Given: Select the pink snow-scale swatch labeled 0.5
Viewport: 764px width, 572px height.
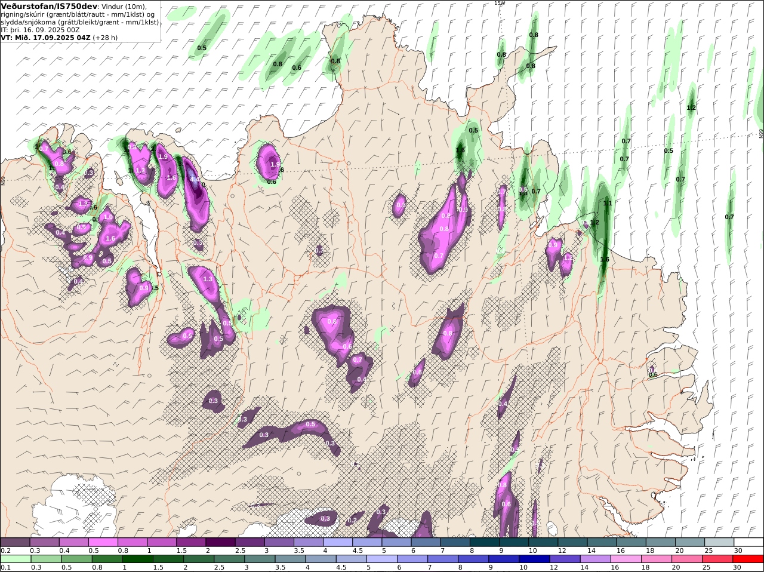Looking at the screenshot, I should 103,542.
